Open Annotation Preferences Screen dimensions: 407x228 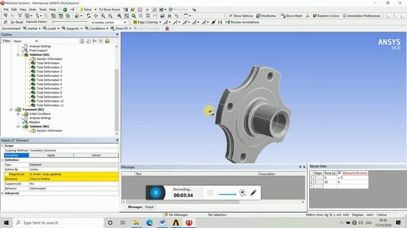[361, 16]
